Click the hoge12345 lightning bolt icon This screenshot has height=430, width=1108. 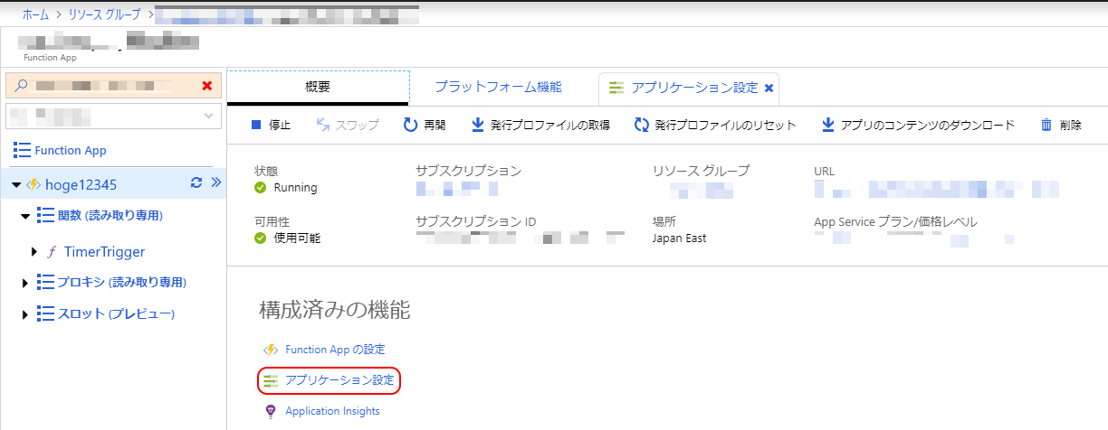point(34,184)
